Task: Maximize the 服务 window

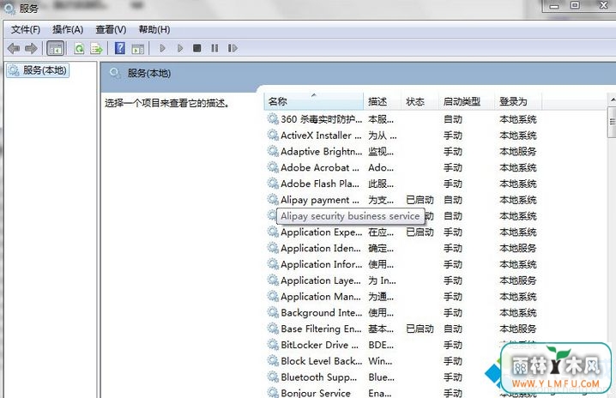Action: pyautogui.click(x=575, y=5)
